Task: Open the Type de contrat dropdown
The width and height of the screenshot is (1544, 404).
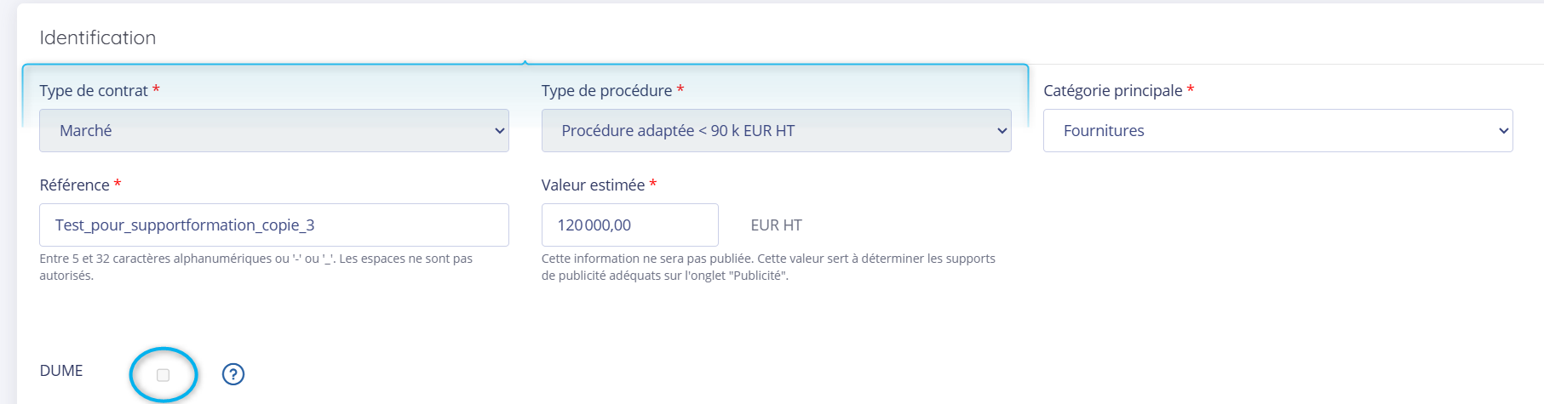Action: click(x=273, y=130)
